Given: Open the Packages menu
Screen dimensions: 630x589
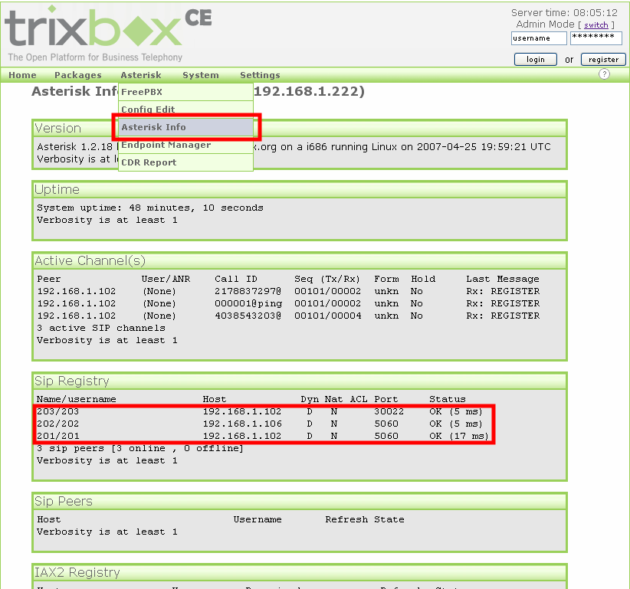Looking at the screenshot, I should pyautogui.click(x=78, y=75).
